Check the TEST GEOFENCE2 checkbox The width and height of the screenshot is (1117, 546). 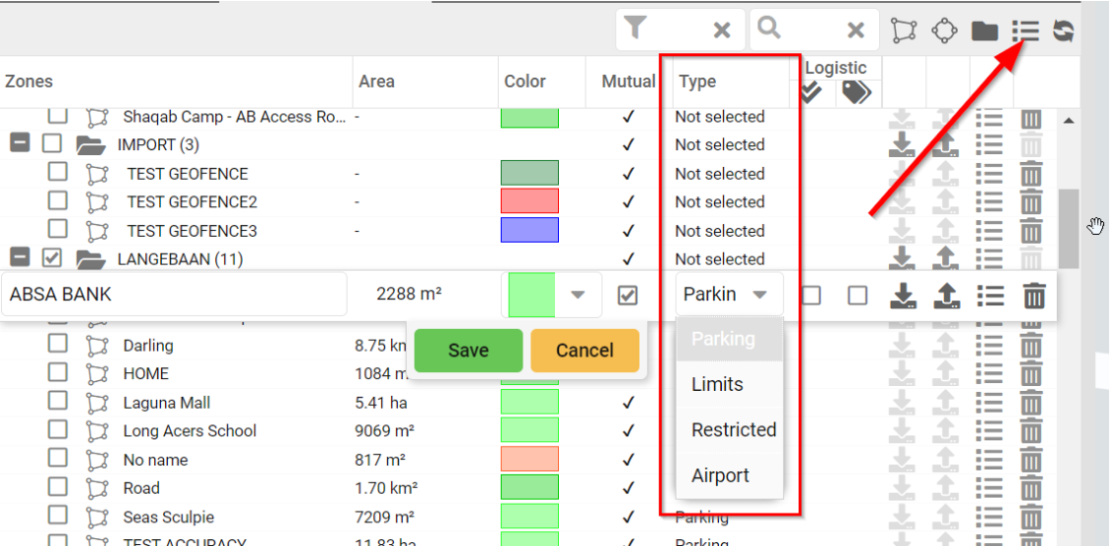(58, 201)
